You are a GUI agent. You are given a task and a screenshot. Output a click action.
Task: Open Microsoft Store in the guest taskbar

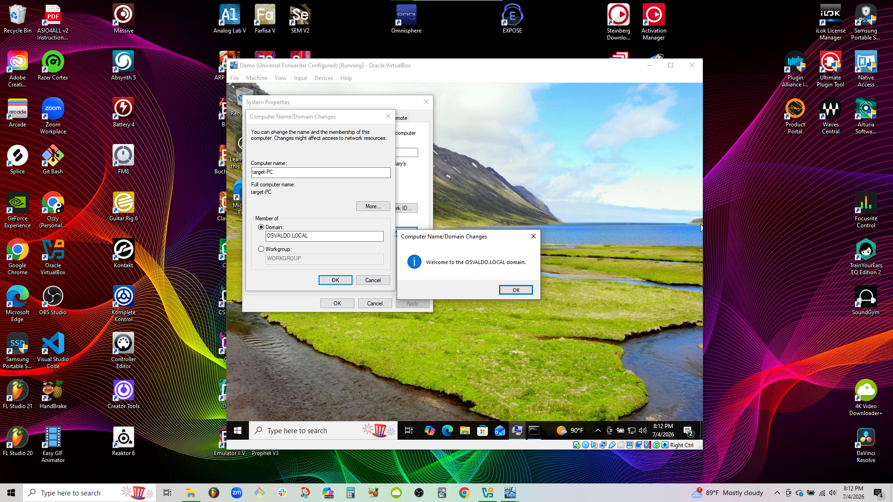[482, 431]
